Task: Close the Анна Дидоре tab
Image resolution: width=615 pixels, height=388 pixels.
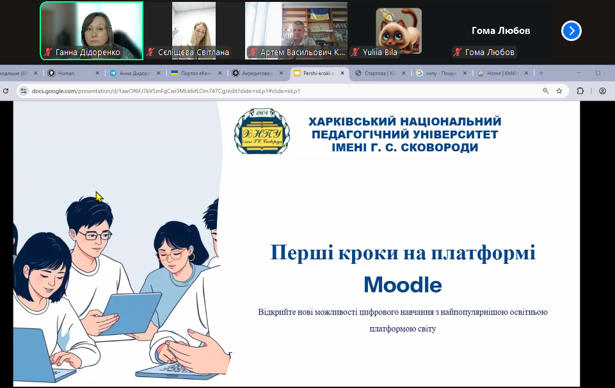Action: (159, 73)
